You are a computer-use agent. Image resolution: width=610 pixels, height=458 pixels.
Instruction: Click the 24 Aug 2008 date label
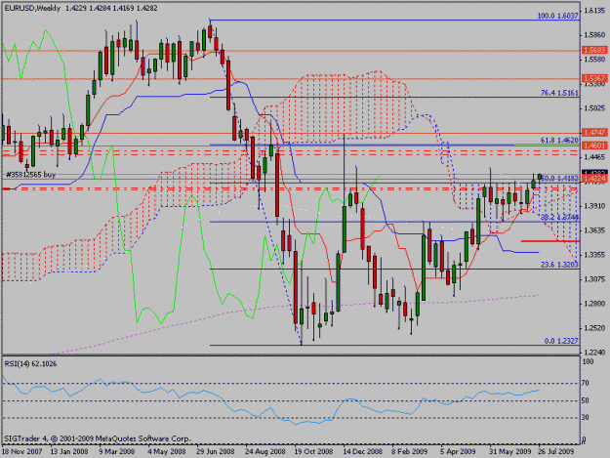(x=264, y=451)
